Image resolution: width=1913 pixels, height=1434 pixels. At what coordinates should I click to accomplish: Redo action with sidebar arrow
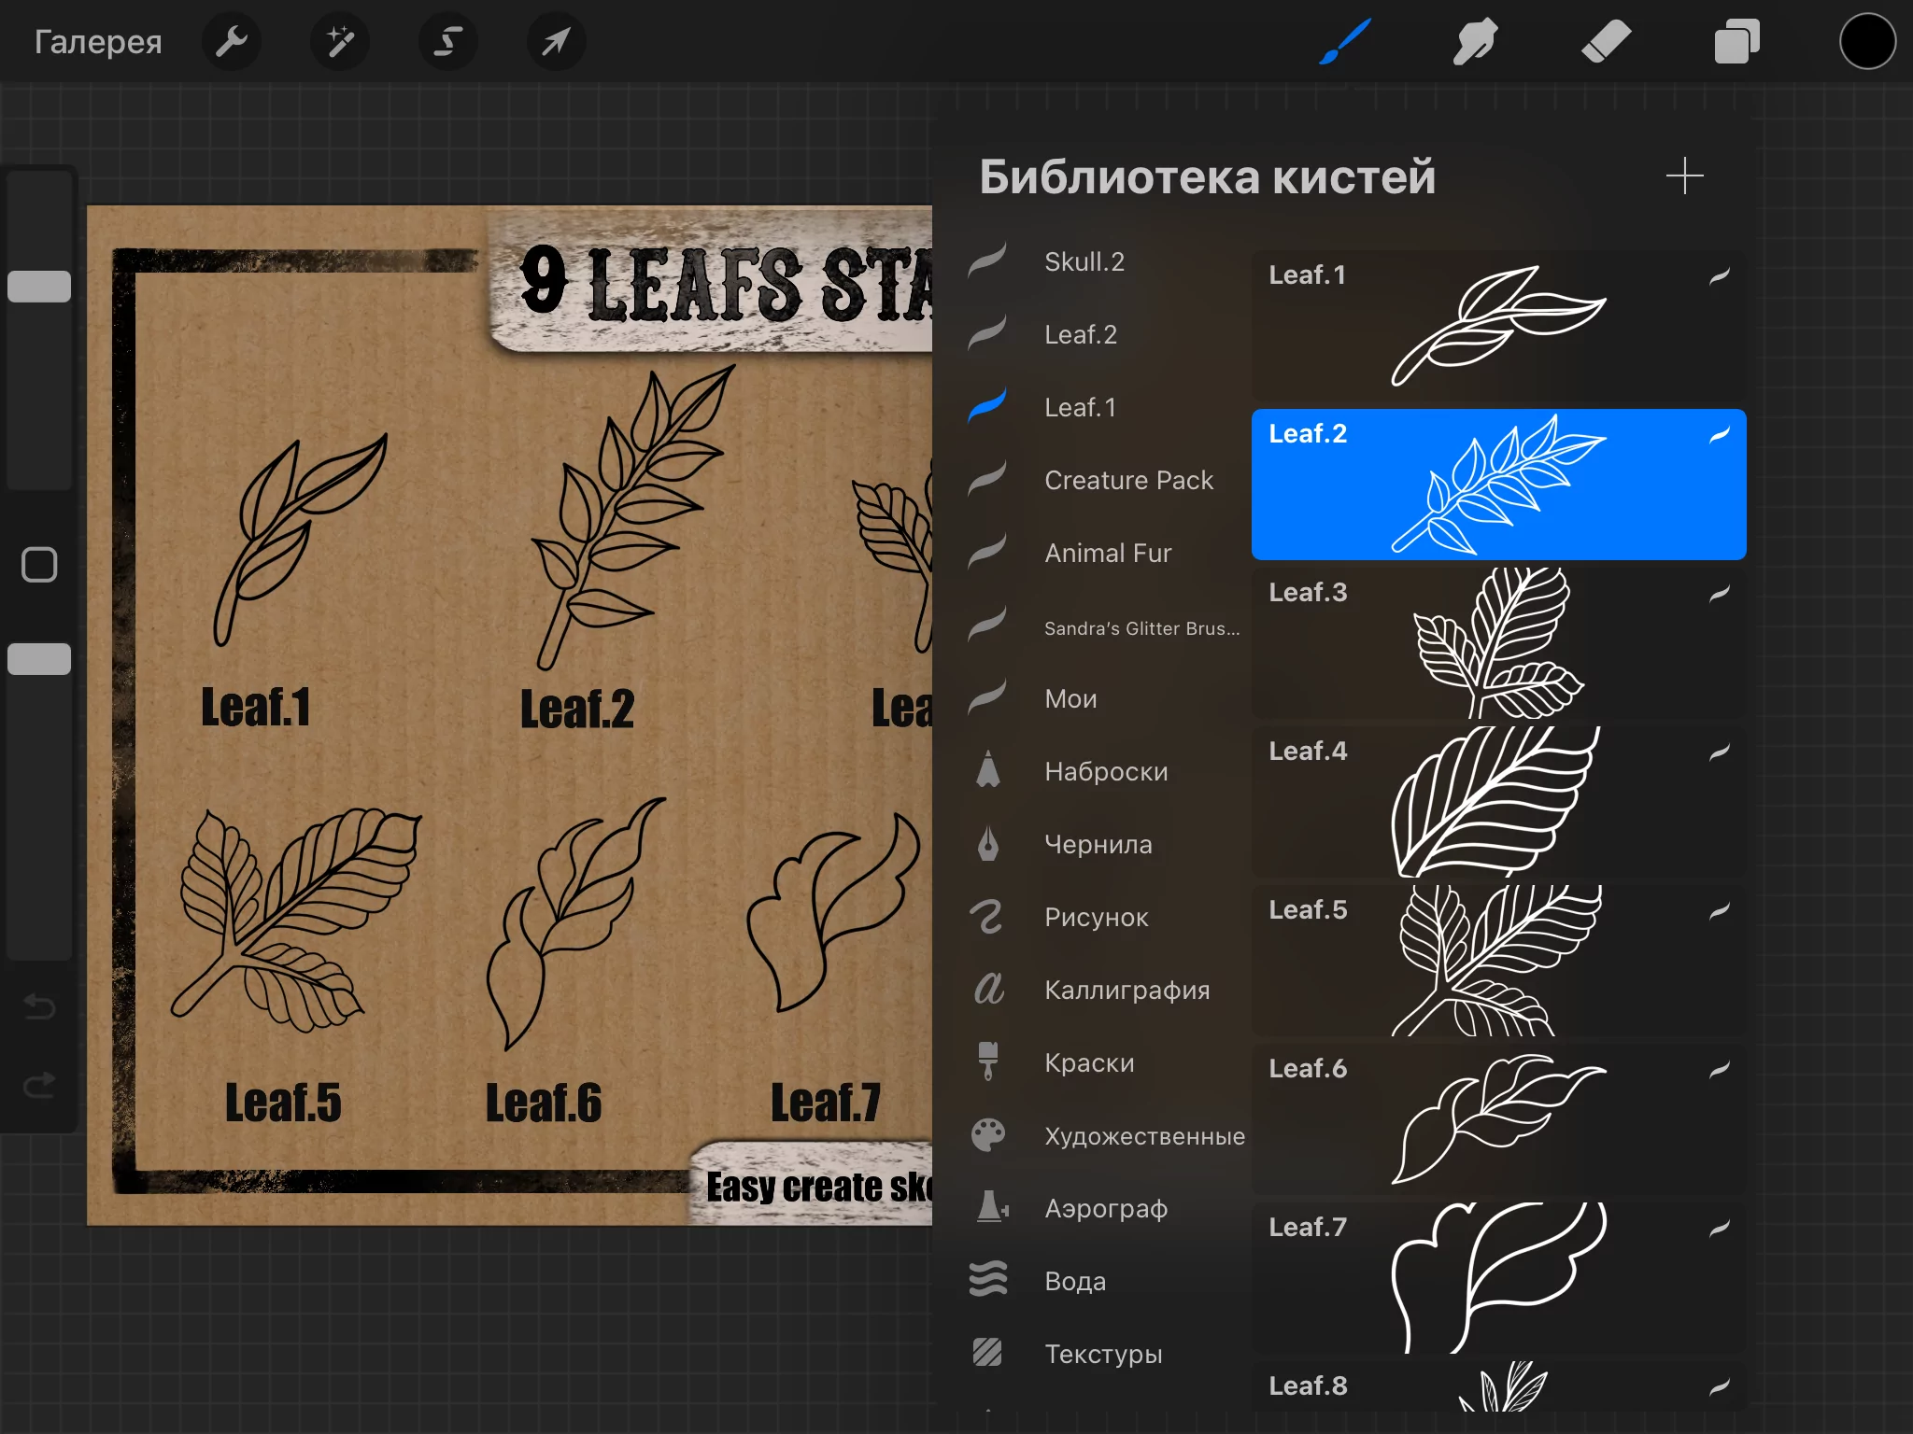point(39,1085)
